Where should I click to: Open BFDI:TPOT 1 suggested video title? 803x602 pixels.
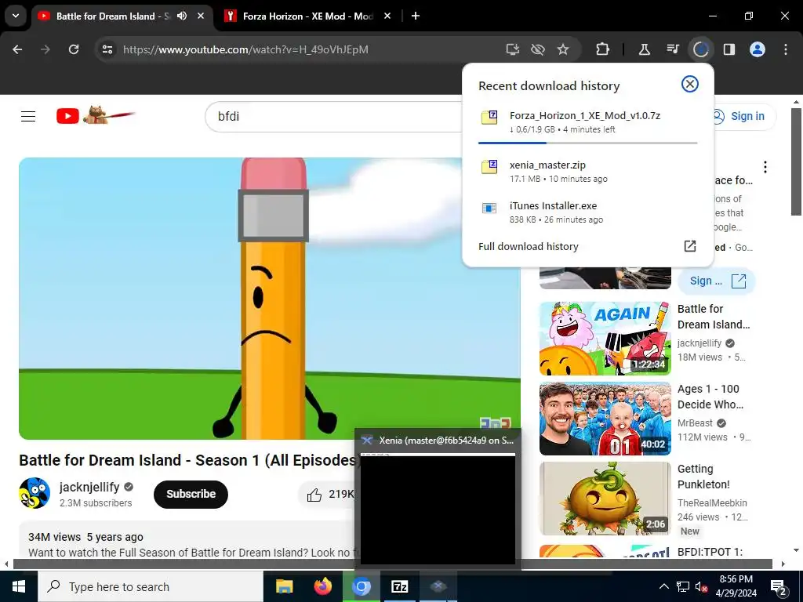click(710, 552)
